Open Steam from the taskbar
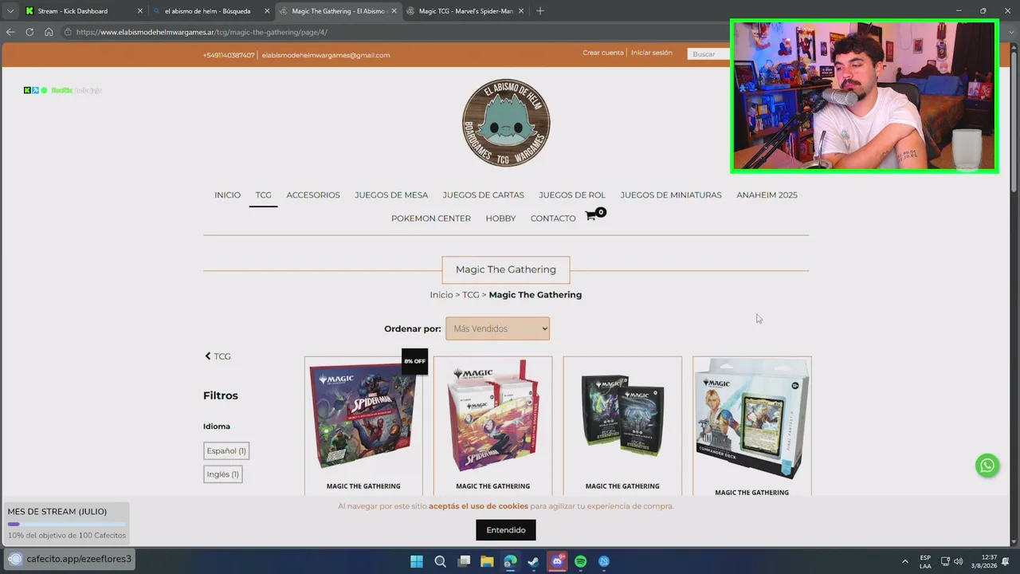The image size is (1020, 574). 534,561
